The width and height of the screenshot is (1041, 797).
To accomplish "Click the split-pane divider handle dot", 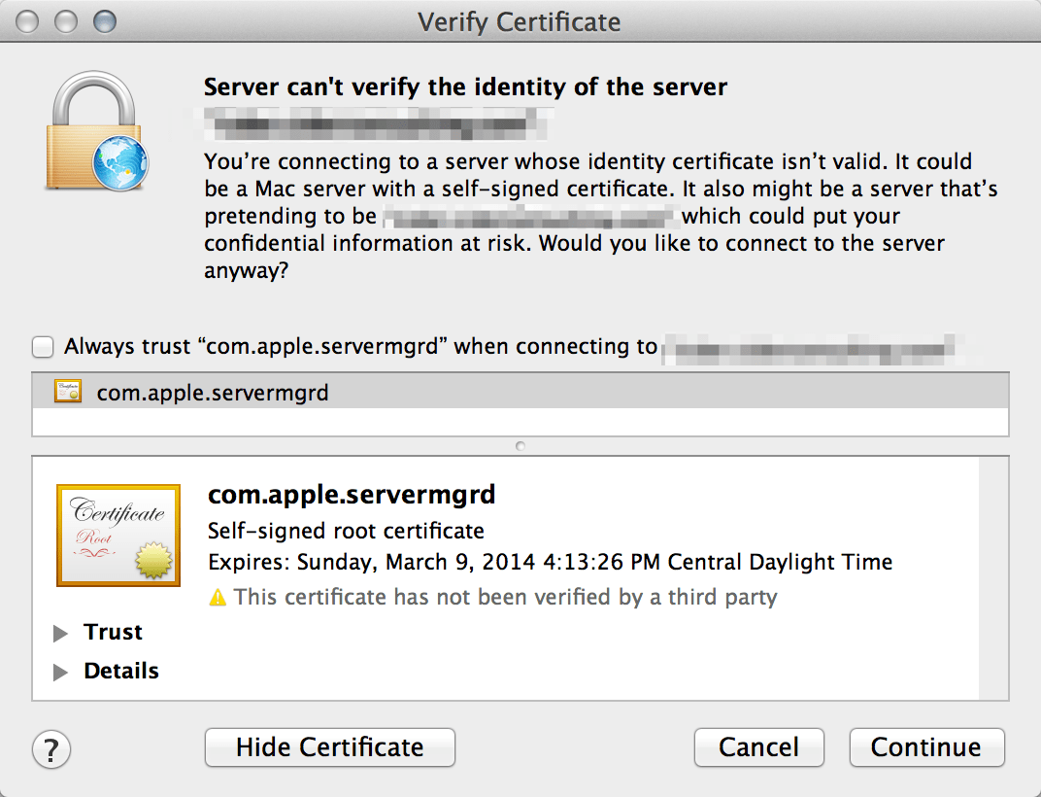I will (x=520, y=445).
